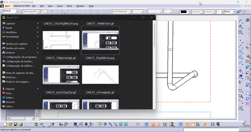
Task: Click the blue sketcher Grid icon
Action: [x=181, y=124]
